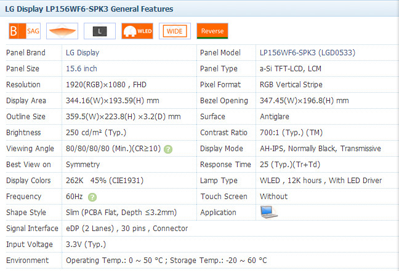The width and height of the screenshot is (399, 271).
Task: Select the RGB Vertical Stripe value
Action: (x=291, y=85)
